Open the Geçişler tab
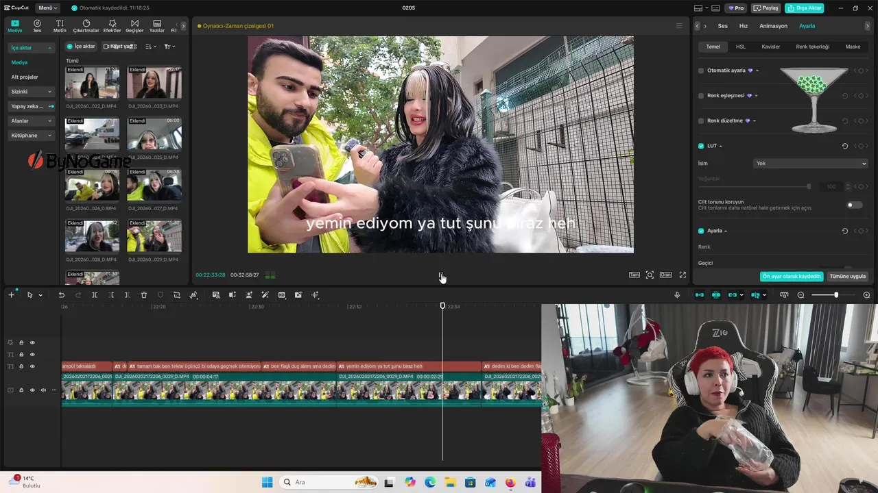The width and height of the screenshot is (878, 493). (134, 26)
